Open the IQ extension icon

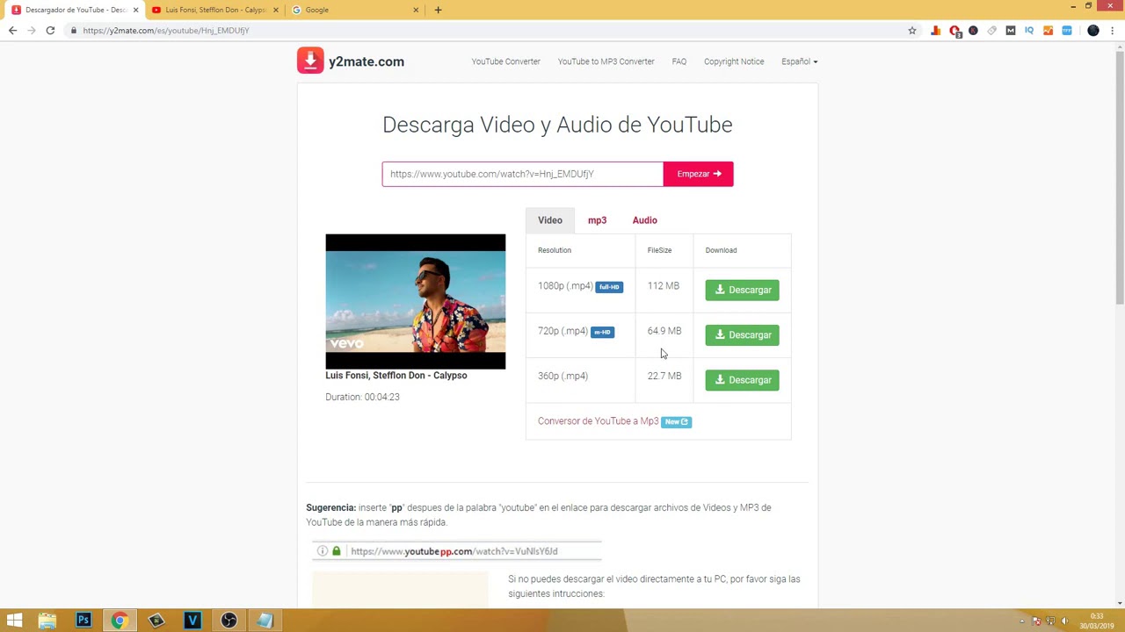(1029, 31)
